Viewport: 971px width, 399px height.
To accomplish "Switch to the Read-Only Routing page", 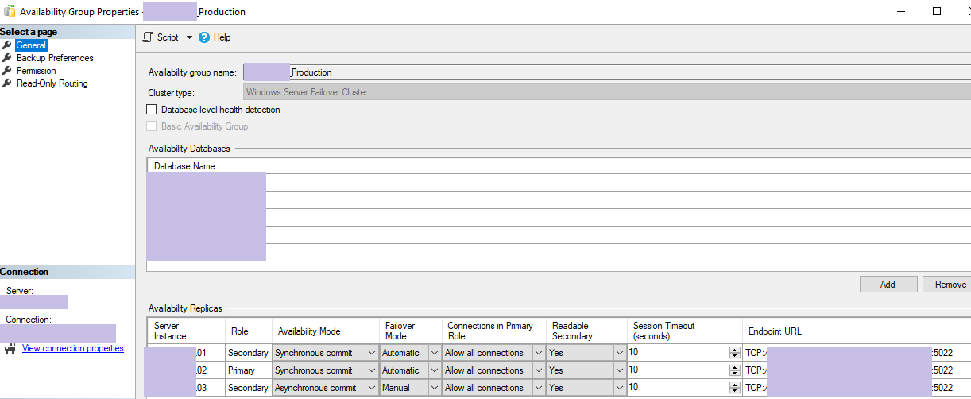I will coord(52,83).
